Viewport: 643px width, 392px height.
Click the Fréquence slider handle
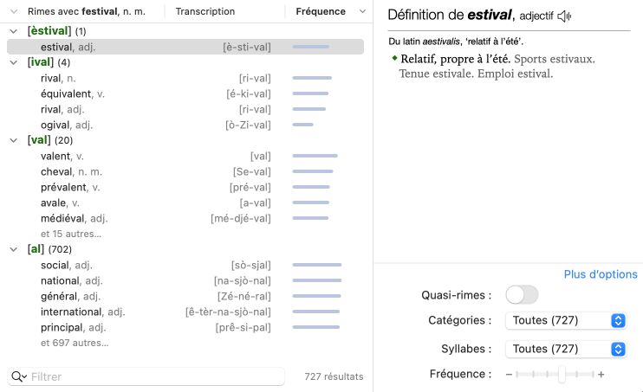[562, 375]
